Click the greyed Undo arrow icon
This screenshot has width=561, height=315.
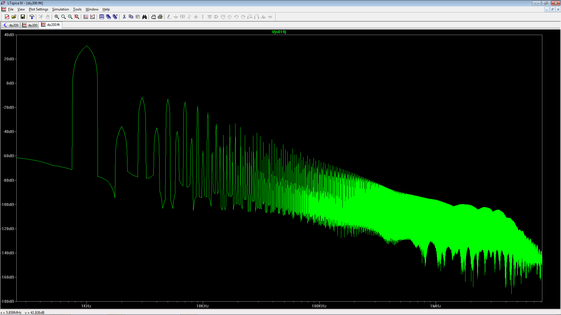(236, 17)
